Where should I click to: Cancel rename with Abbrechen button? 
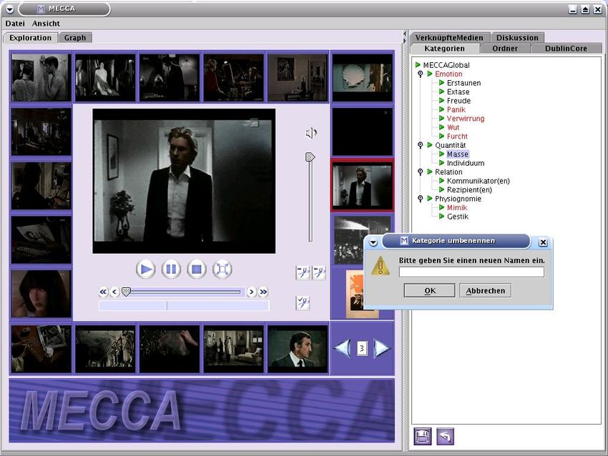[x=486, y=291]
